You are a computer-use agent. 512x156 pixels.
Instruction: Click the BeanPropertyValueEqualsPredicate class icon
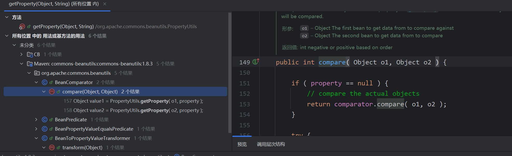tap(45, 129)
